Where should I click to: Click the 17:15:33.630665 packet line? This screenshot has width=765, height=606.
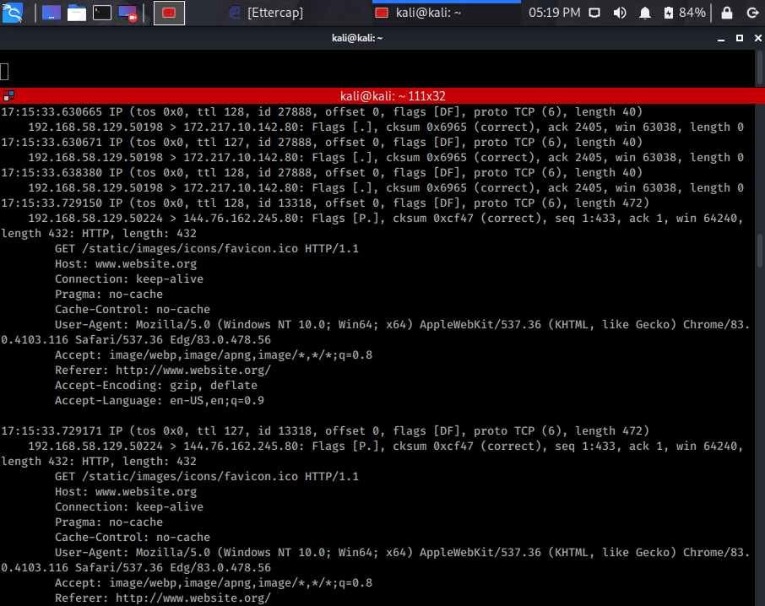click(322, 111)
